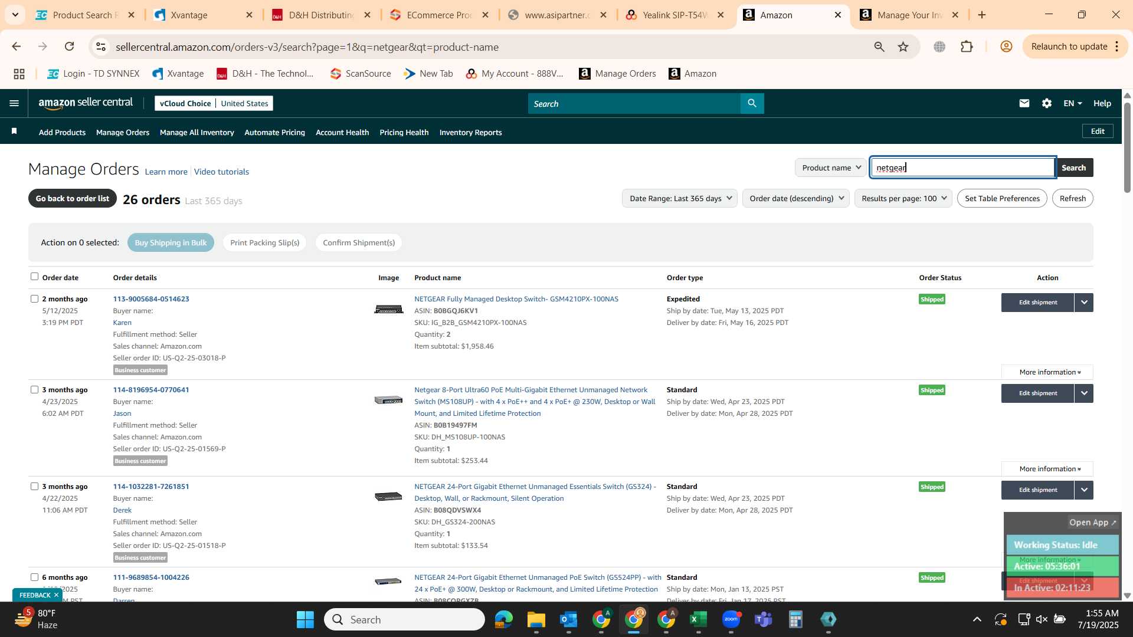This screenshot has width=1133, height=637.
Task: Open the Chrome profile avatar
Action: coord(1006,47)
